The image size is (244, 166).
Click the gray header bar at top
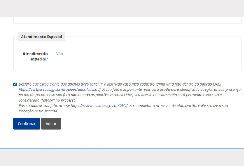122,8
